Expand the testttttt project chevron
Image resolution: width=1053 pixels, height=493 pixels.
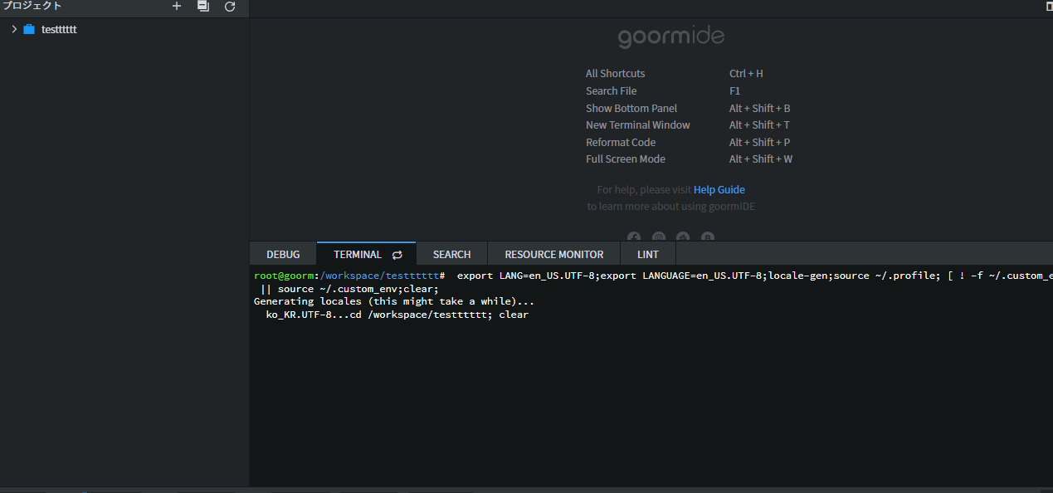pos(14,30)
